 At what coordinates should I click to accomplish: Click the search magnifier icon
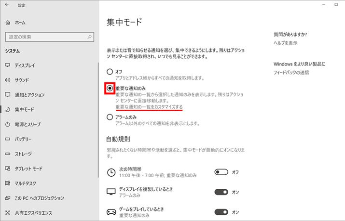point(90,37)
